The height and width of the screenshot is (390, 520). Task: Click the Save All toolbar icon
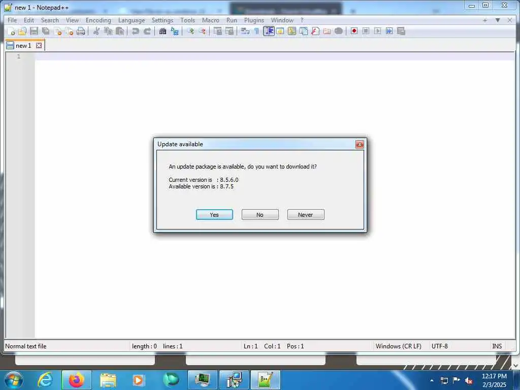click(x=46, y=31)
